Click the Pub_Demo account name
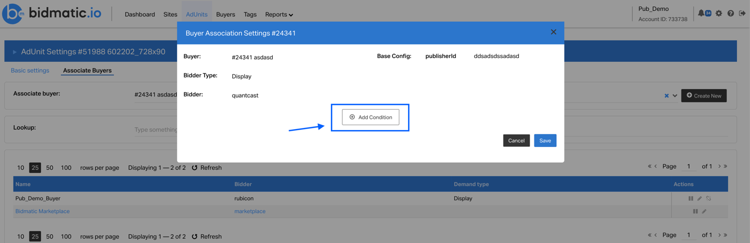The width and height of the screenshot is (750, 243). (x=653, y=9)
